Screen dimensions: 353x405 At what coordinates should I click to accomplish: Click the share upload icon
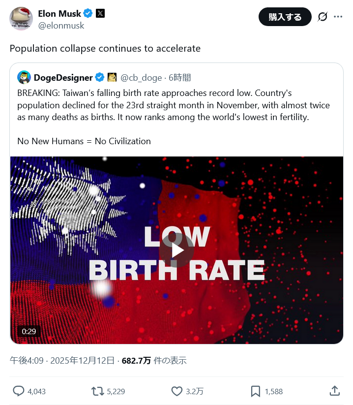click(x=334, y=391)
